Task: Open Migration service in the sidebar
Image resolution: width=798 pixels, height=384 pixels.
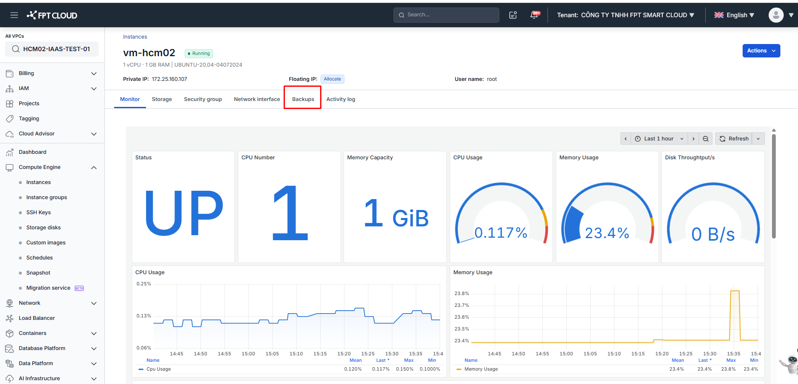Action: [48, 288]
